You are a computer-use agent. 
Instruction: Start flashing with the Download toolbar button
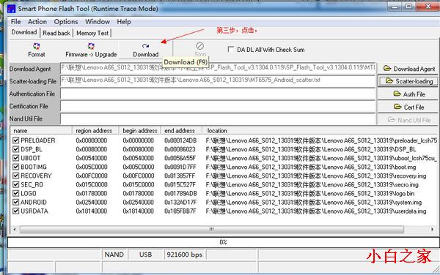tap(146, 50)
